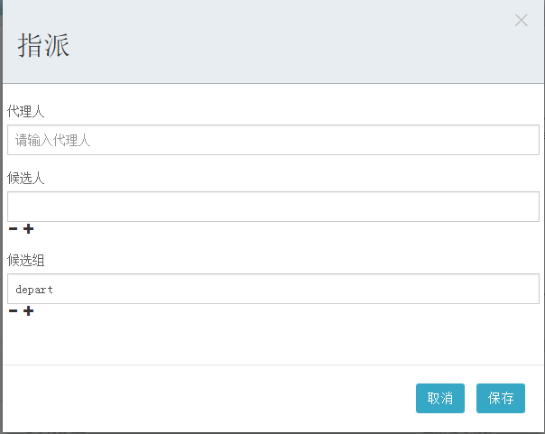Close the 指派 dialog with the X
The width and height of the screenshot is (545, 434).
(521, 20)
